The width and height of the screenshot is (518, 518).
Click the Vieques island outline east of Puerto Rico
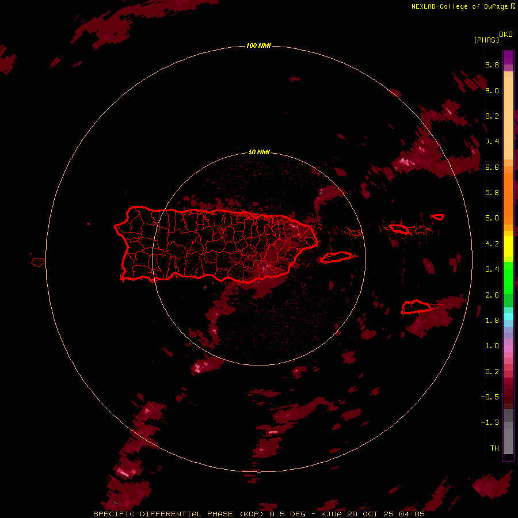click(x=336, y=257)
